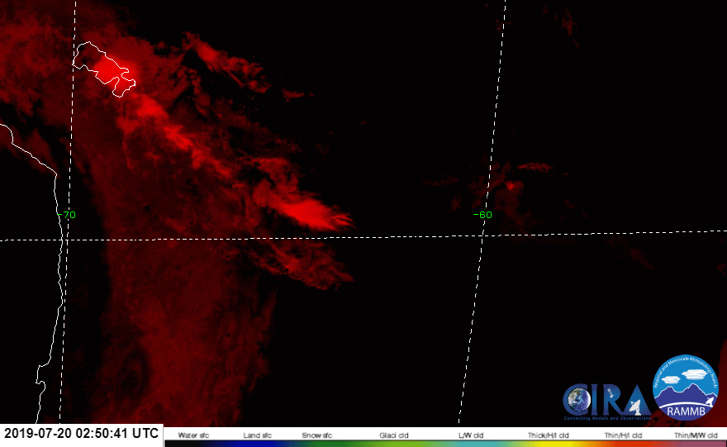Select the 'Thin/M/W cld' legend label
Image resolution: width=727 pixels, height=447 pixels.
pos(692,434)
